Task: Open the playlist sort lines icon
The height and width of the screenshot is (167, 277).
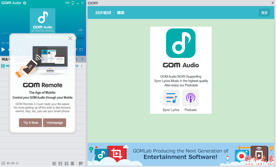Action: coord(73,164)
